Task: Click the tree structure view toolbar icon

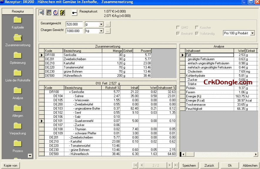Action: (x=42, y=13)
